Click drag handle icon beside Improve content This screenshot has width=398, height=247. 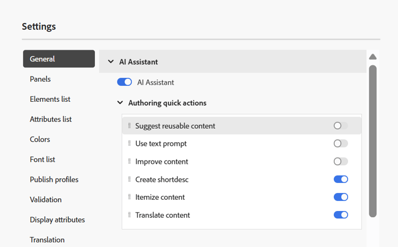pyautogui.click(x=129, y=162)
